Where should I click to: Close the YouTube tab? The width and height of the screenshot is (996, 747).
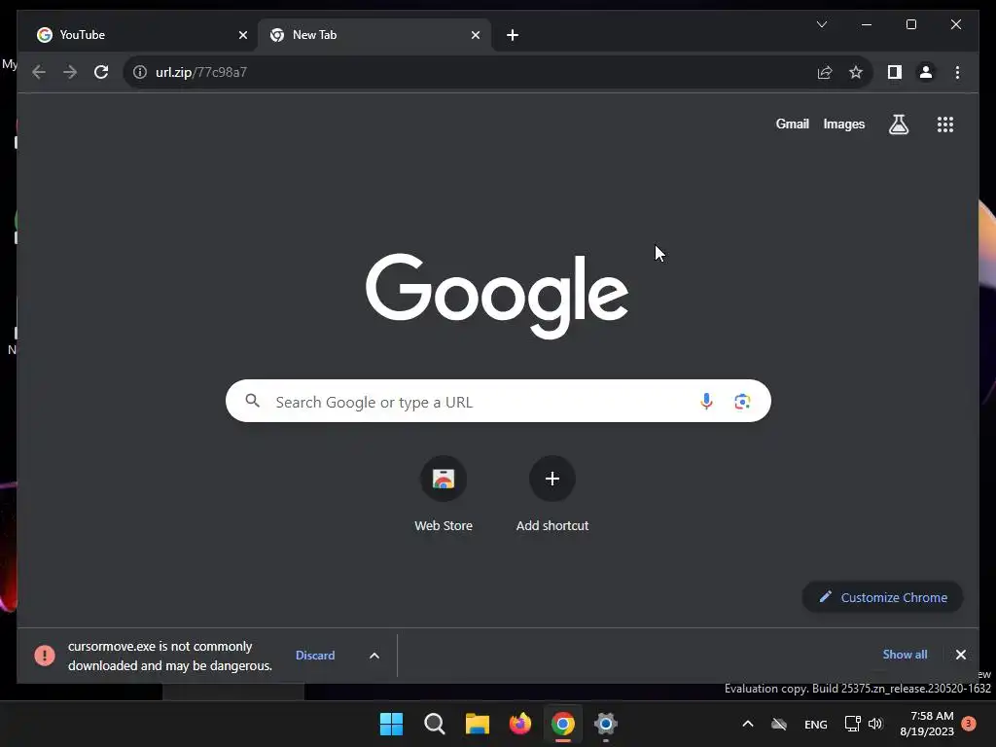pos(242,35)
